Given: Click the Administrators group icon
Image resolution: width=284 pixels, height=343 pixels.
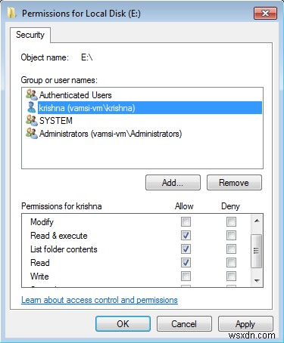Looking at the screenshot, I should click(x=32, y=133).
